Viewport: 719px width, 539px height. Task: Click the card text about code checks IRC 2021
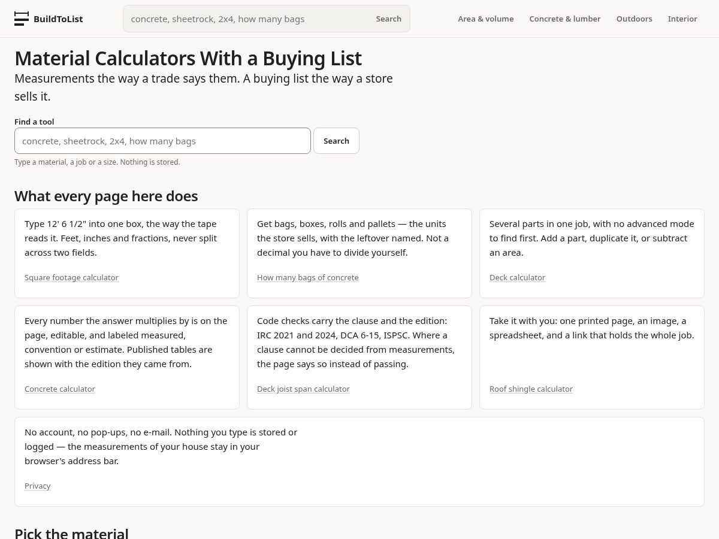coord(356,342)
